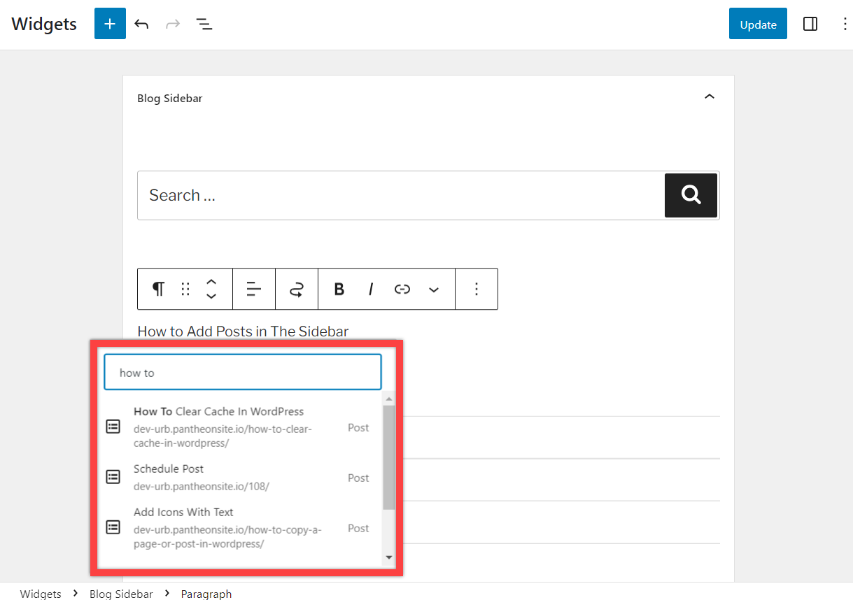Click the move to widget area icon
Screen dimensions: 853x600
pos(297,289)
